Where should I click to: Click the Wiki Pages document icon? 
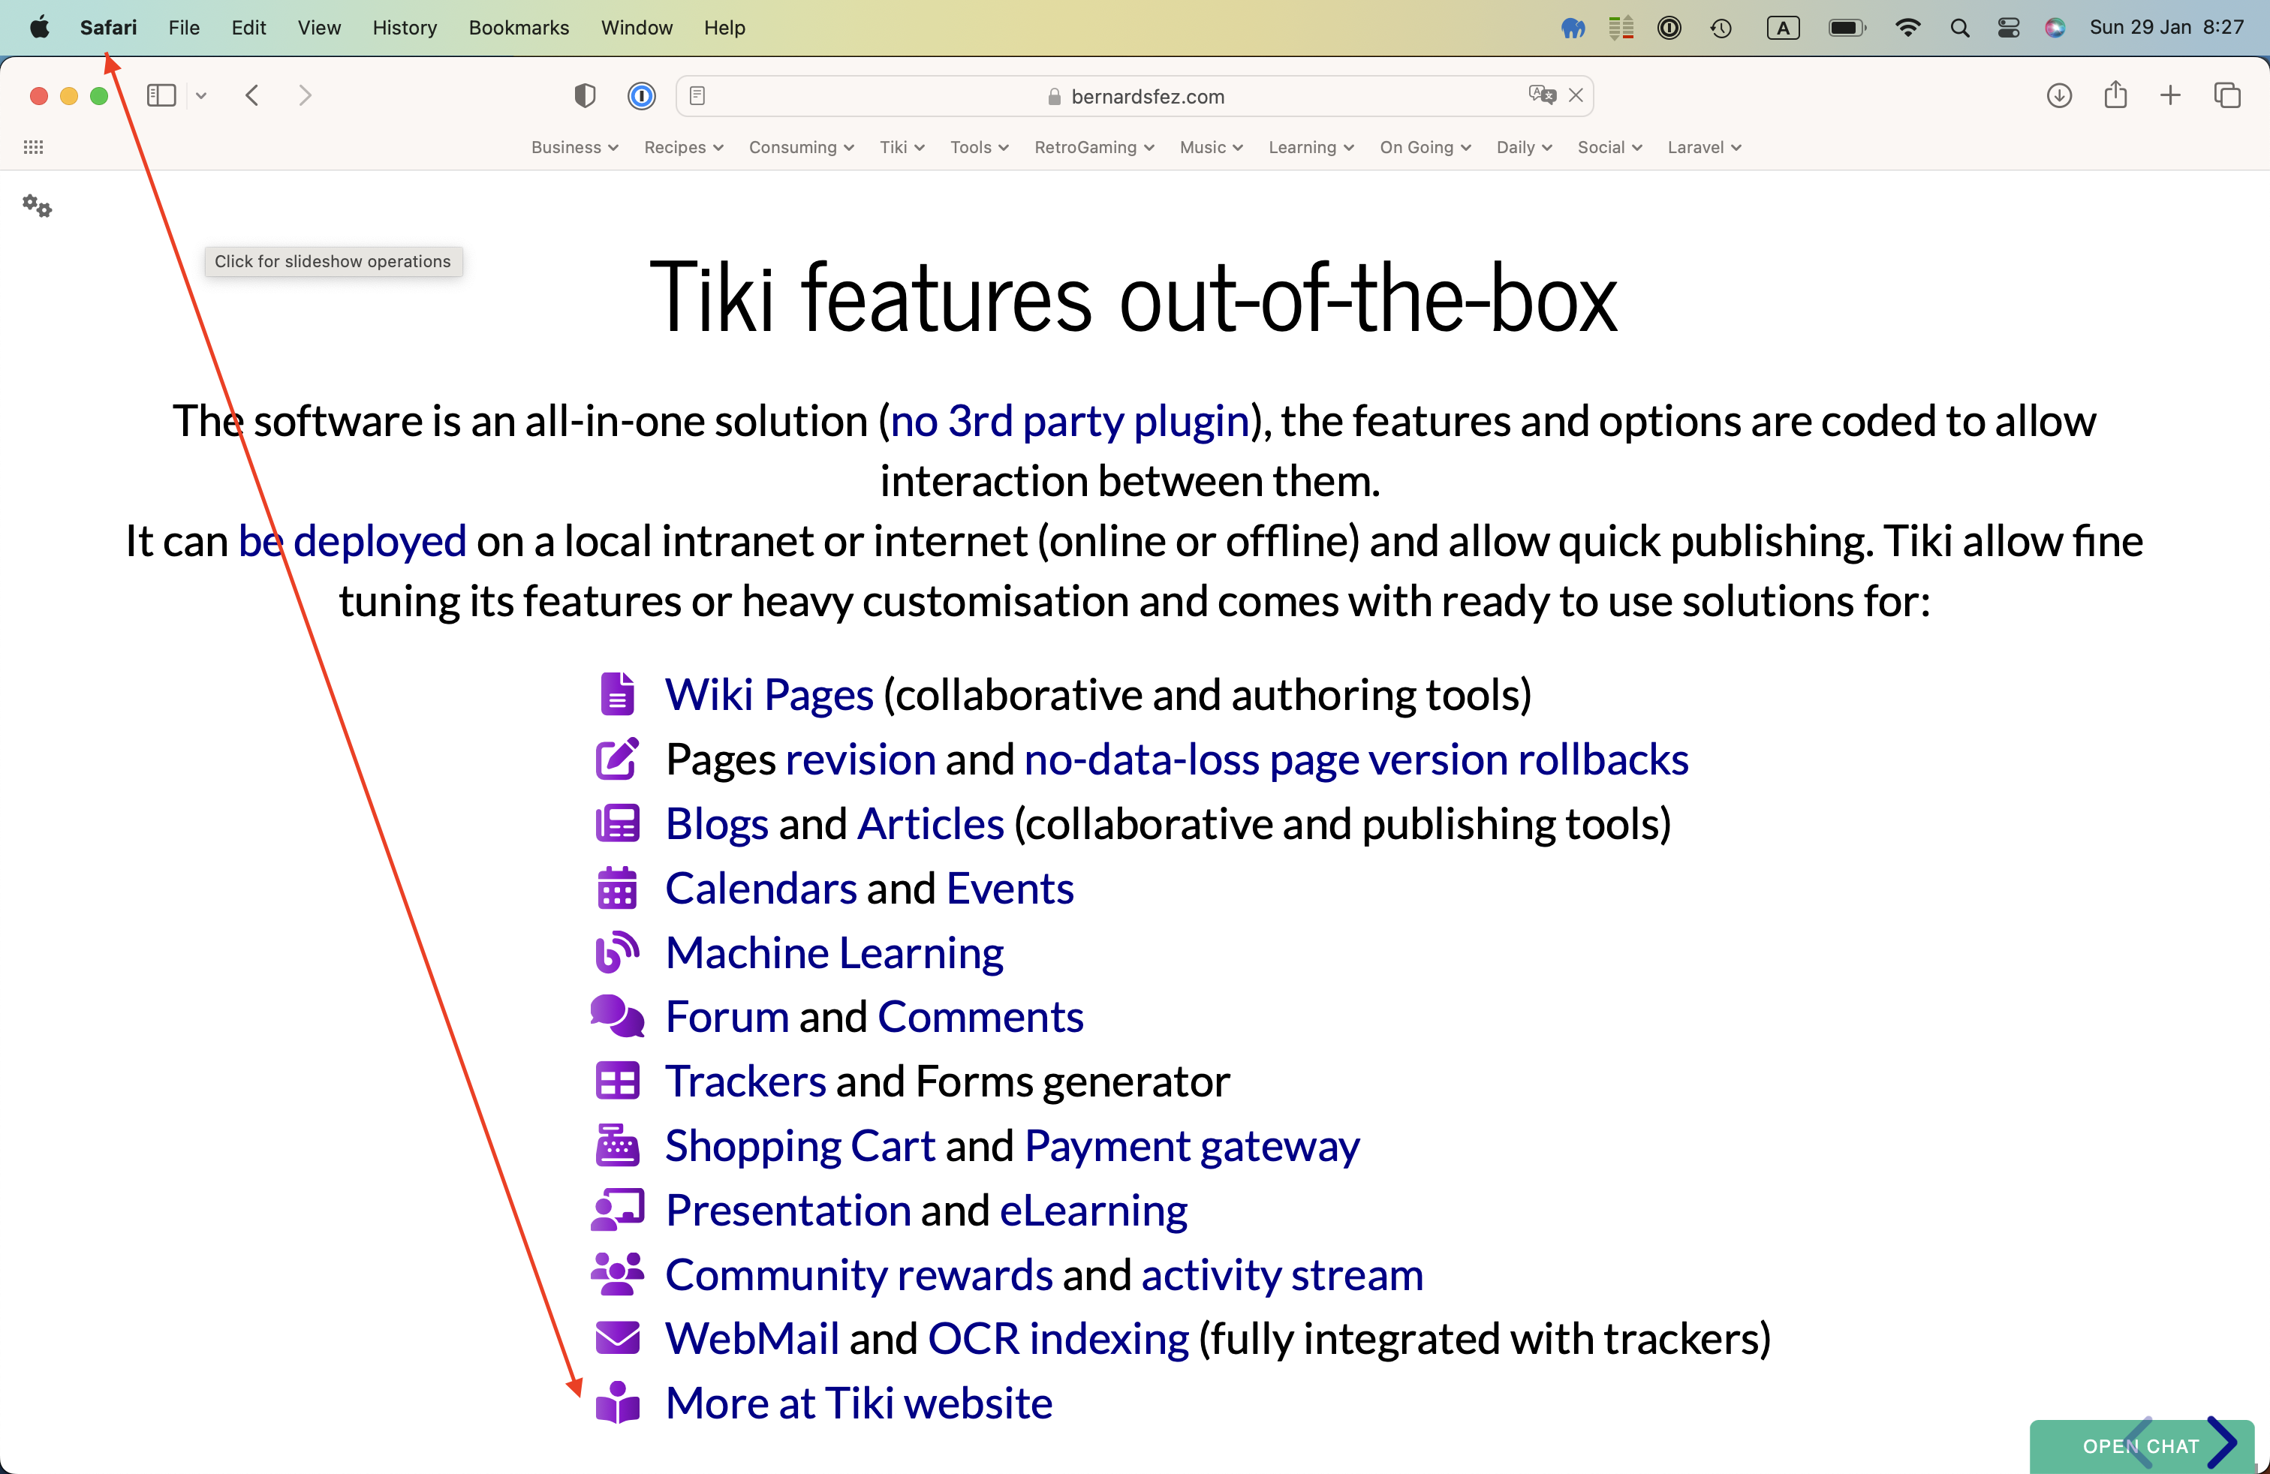(617, 694)
